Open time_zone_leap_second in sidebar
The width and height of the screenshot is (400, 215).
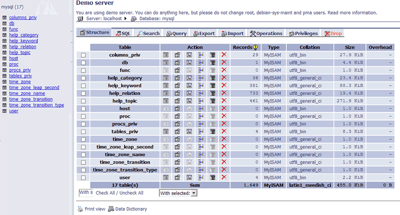coord(34,87)
